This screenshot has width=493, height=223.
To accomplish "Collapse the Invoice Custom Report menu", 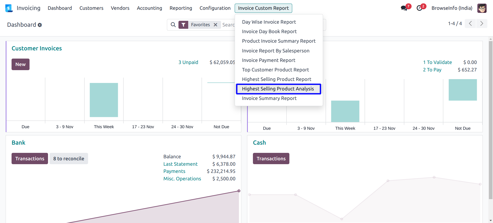I will (263, 8).
